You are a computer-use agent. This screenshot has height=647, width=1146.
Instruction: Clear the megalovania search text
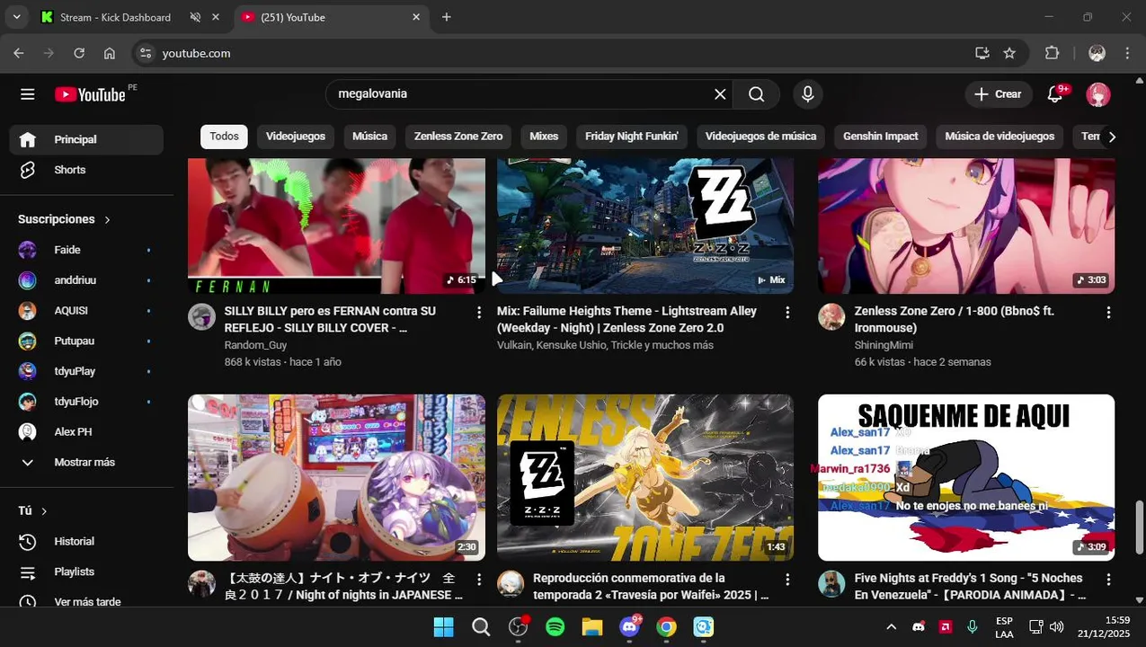[x=720, y=94]
